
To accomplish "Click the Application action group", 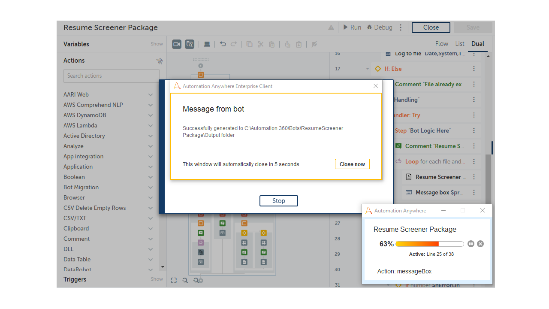I will [108, 167].
